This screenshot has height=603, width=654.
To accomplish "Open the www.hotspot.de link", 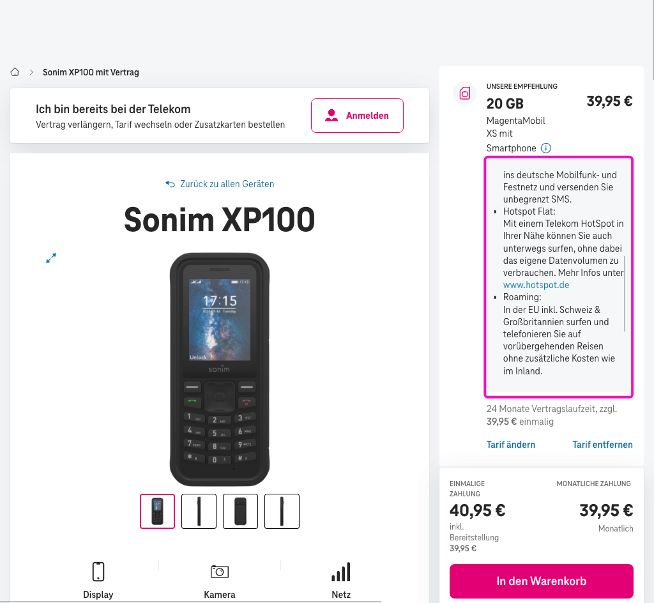I will 536,285.
